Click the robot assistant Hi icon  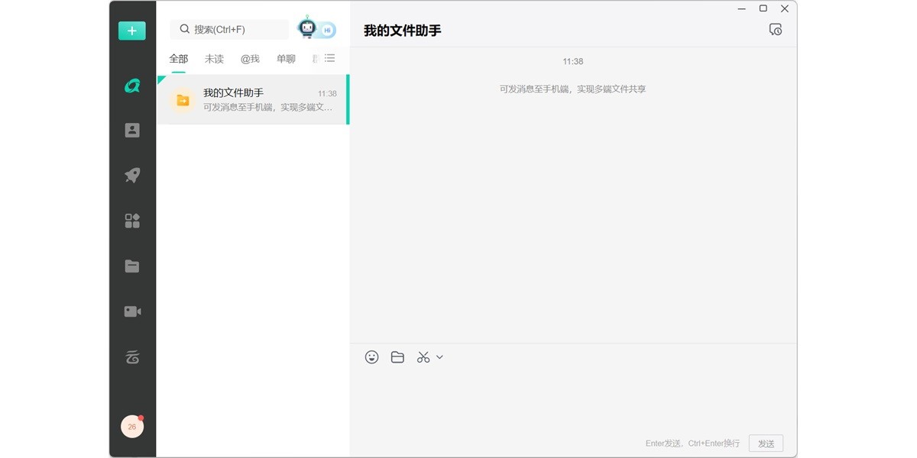click(316, 29)
